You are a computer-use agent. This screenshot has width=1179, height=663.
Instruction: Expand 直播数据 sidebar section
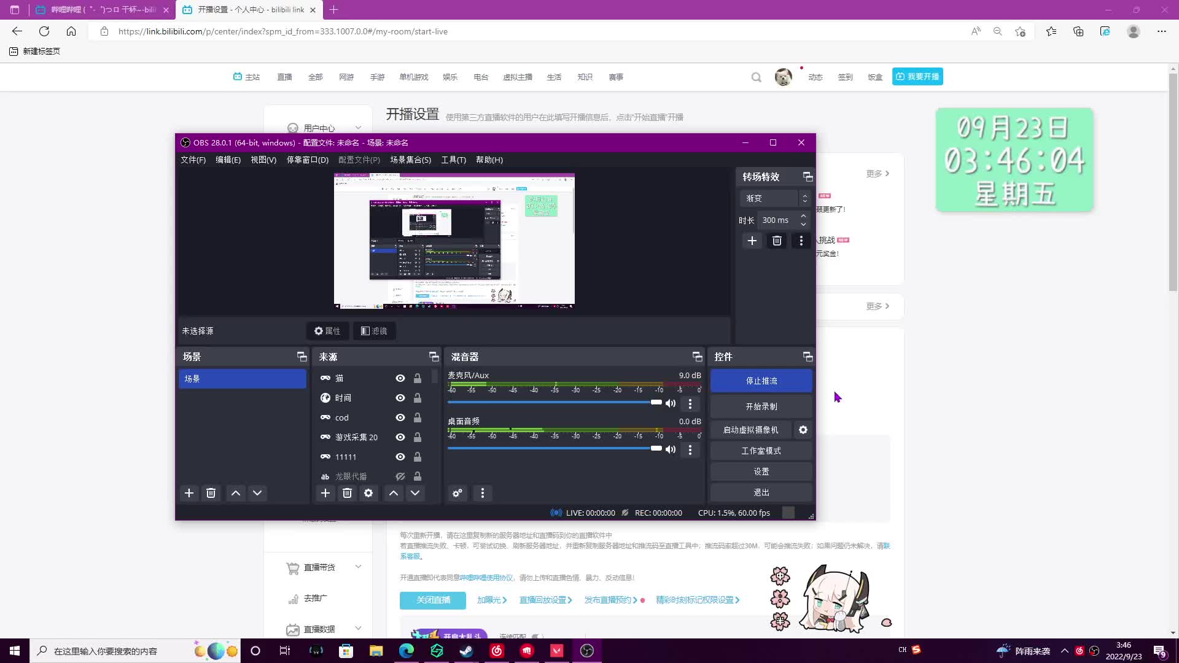tap(358, 628)
